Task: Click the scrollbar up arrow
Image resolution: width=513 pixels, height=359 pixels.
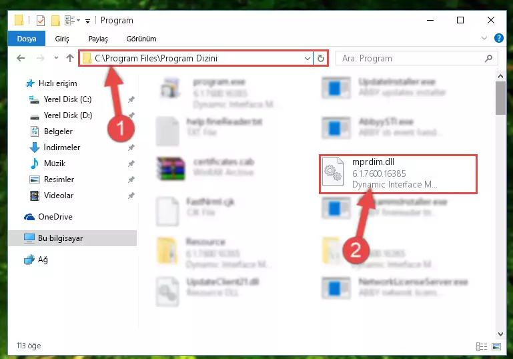Action: click(x=500, y=76)
